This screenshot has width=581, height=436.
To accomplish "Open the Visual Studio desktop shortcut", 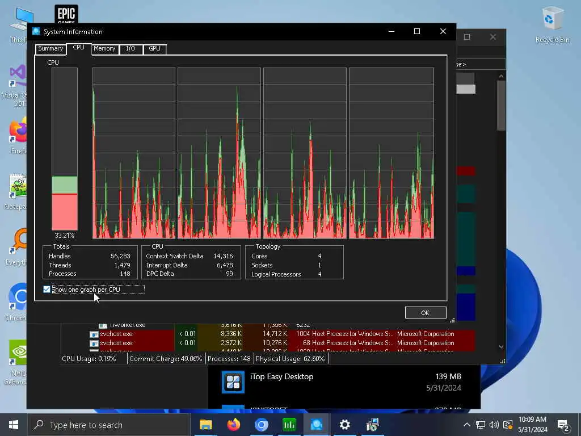I will (x=15, y=85).
